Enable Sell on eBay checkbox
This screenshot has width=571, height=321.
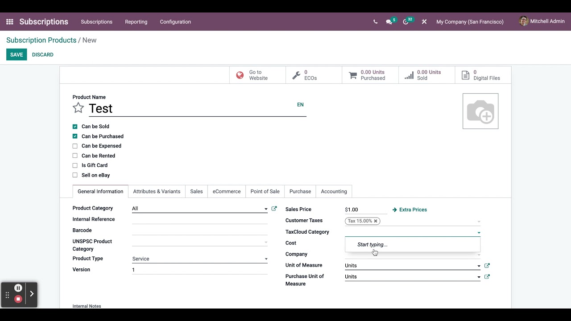click(75, 175)
